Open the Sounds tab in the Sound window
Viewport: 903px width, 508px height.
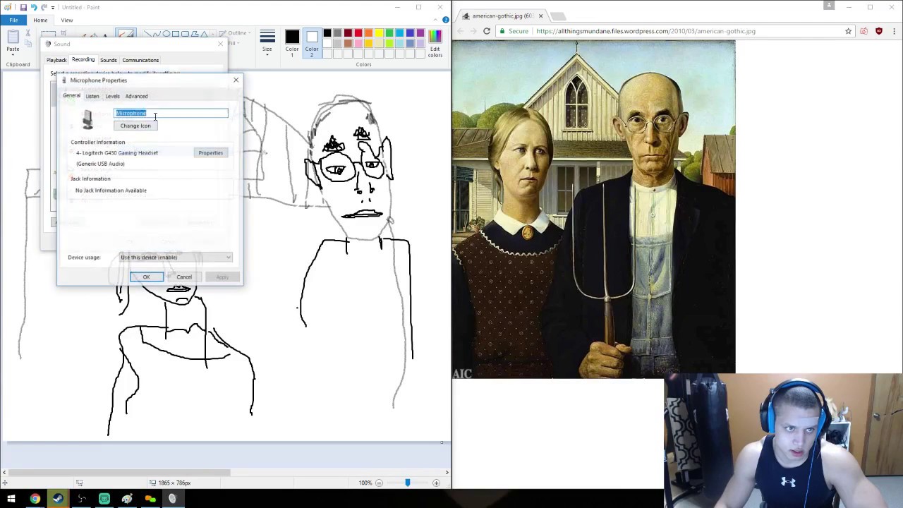(x=108, y=60)
